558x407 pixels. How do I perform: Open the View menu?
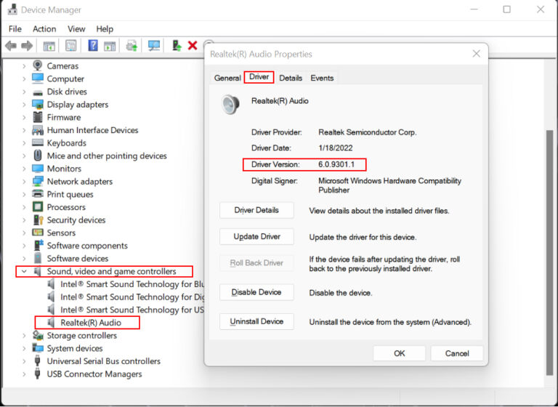(x=76, y=29)
